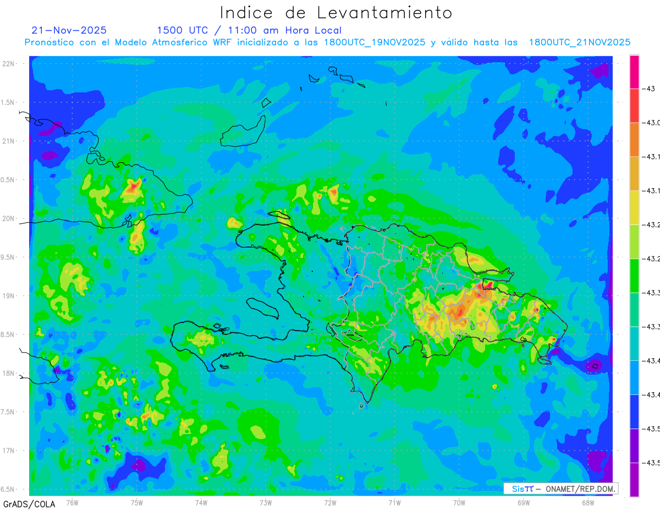The height and width of the screenshot is (510, 660).
Task: Click the Great Inagua island outline
Action: (243, 131)
